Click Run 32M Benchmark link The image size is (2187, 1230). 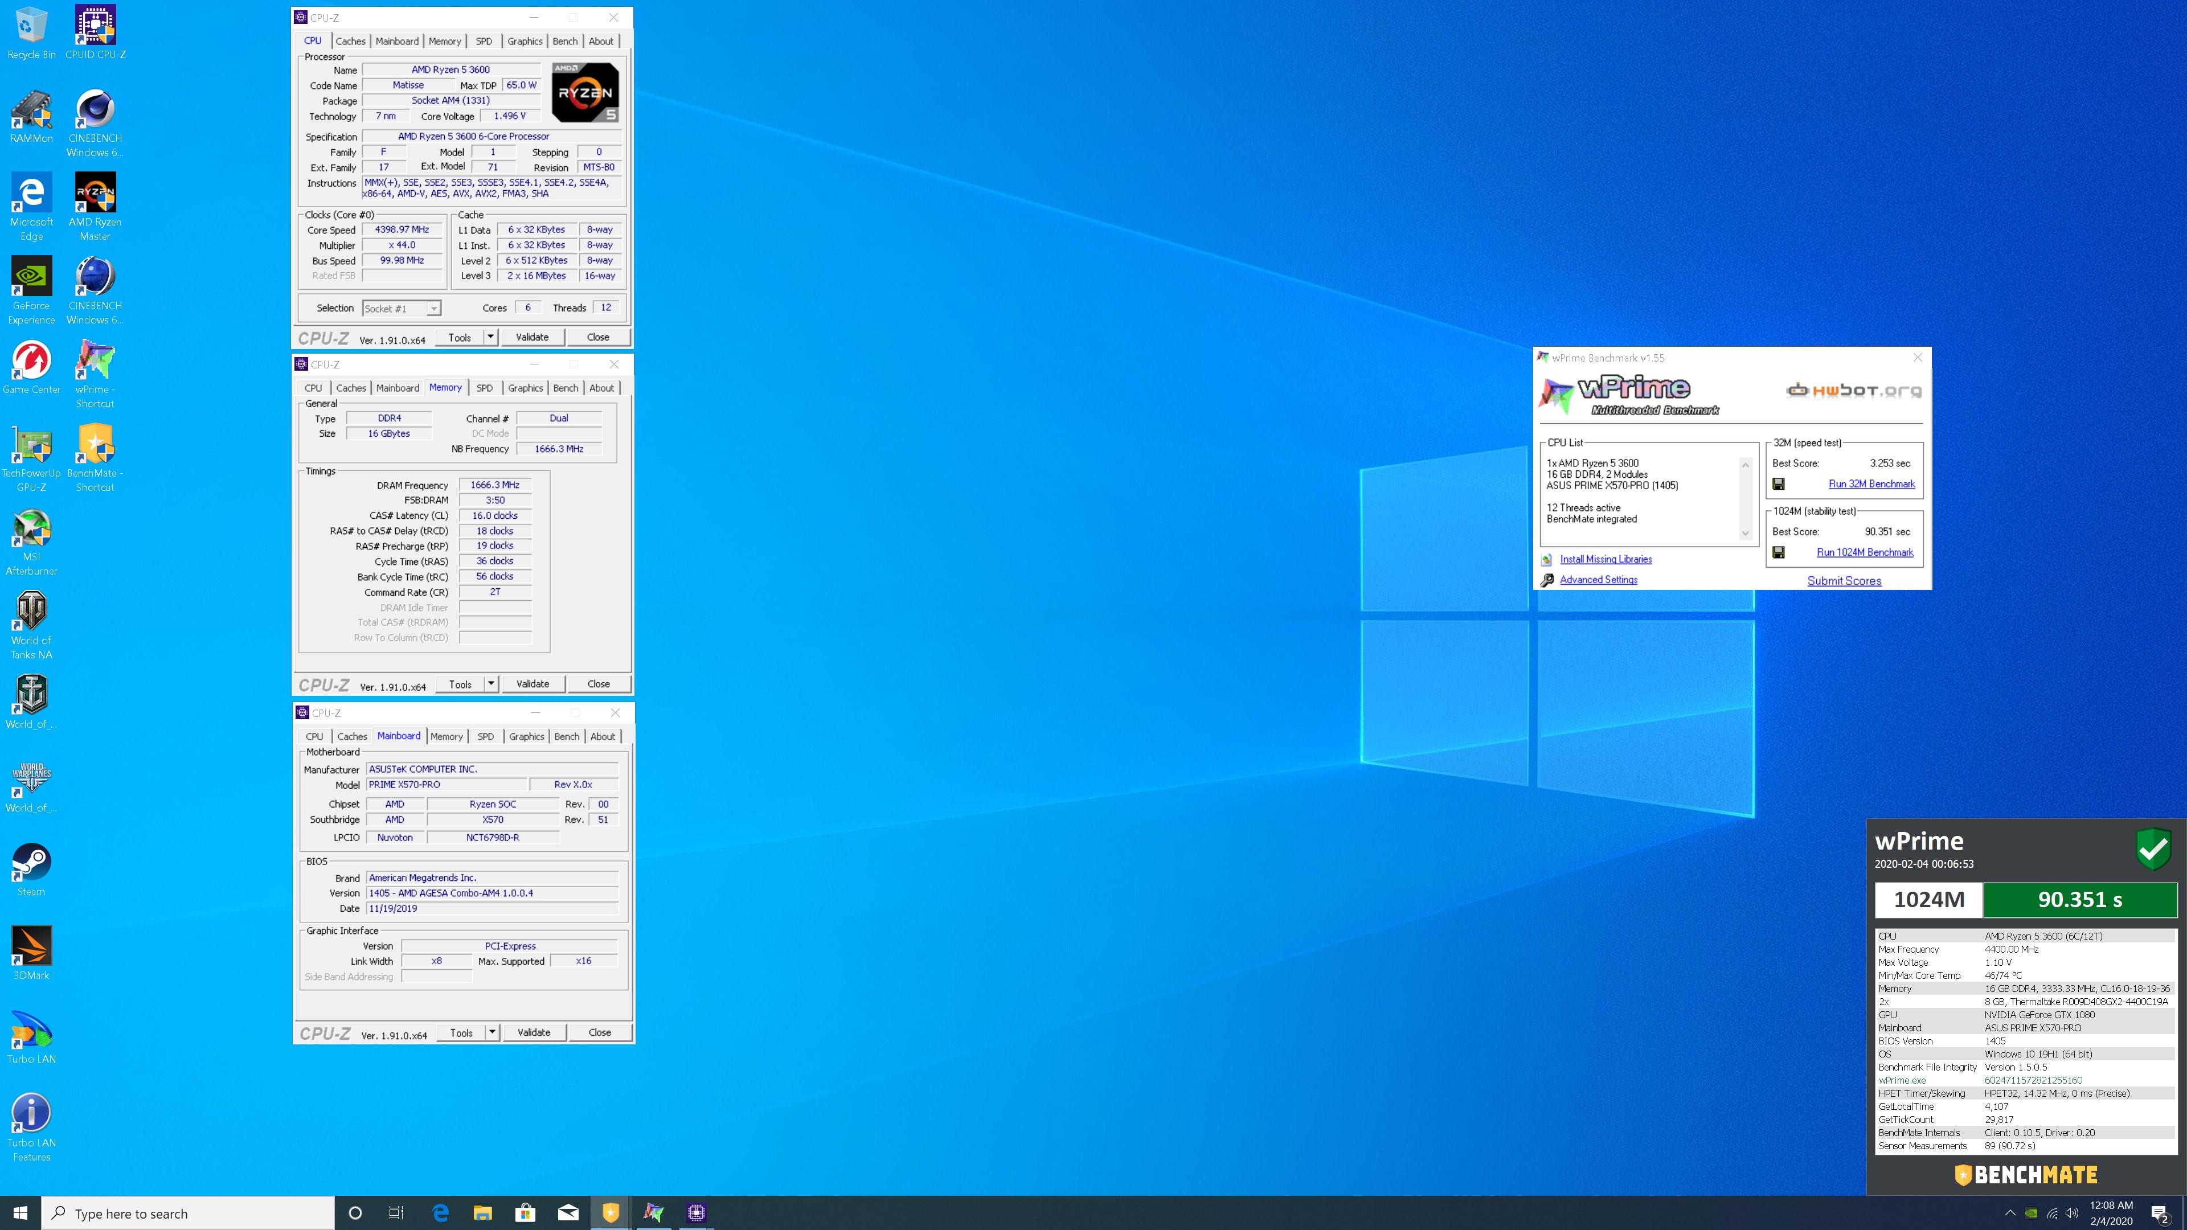(1871, 484)
